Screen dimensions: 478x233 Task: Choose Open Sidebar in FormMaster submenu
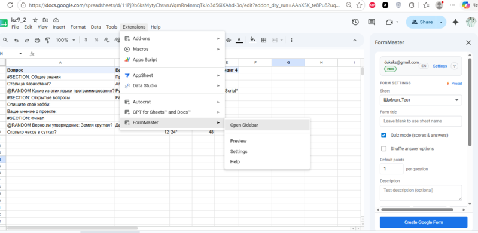click(x=267, y=125)
